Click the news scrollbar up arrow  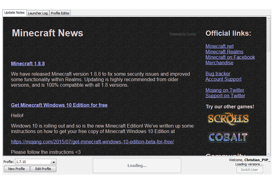[269, 18]
